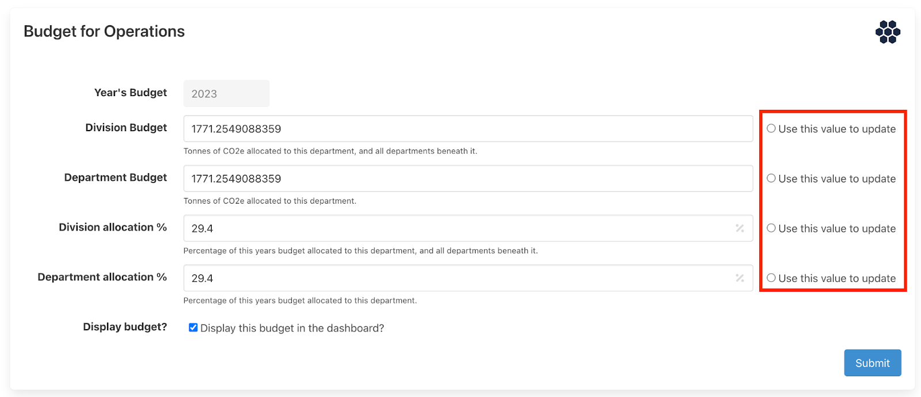Click the percent icon in Department allocation field
This screenshot has height=397, width=921.
pyautogui.click(x=740, y=278)
